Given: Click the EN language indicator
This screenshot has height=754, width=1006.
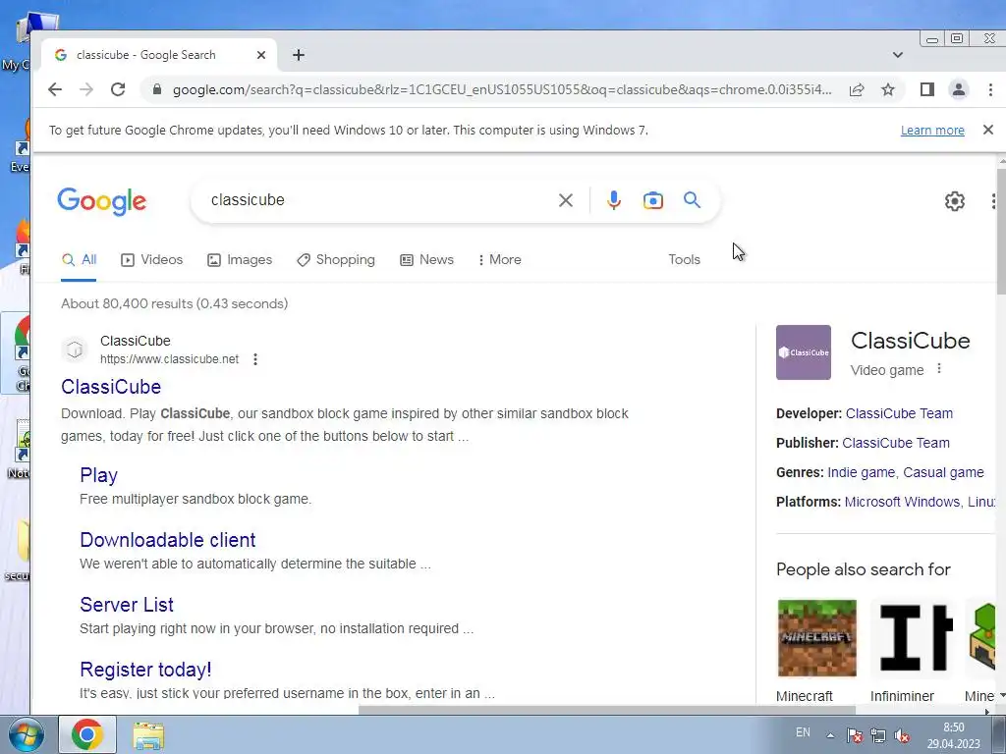Looking at the screenshot, I should coord(803,732).
